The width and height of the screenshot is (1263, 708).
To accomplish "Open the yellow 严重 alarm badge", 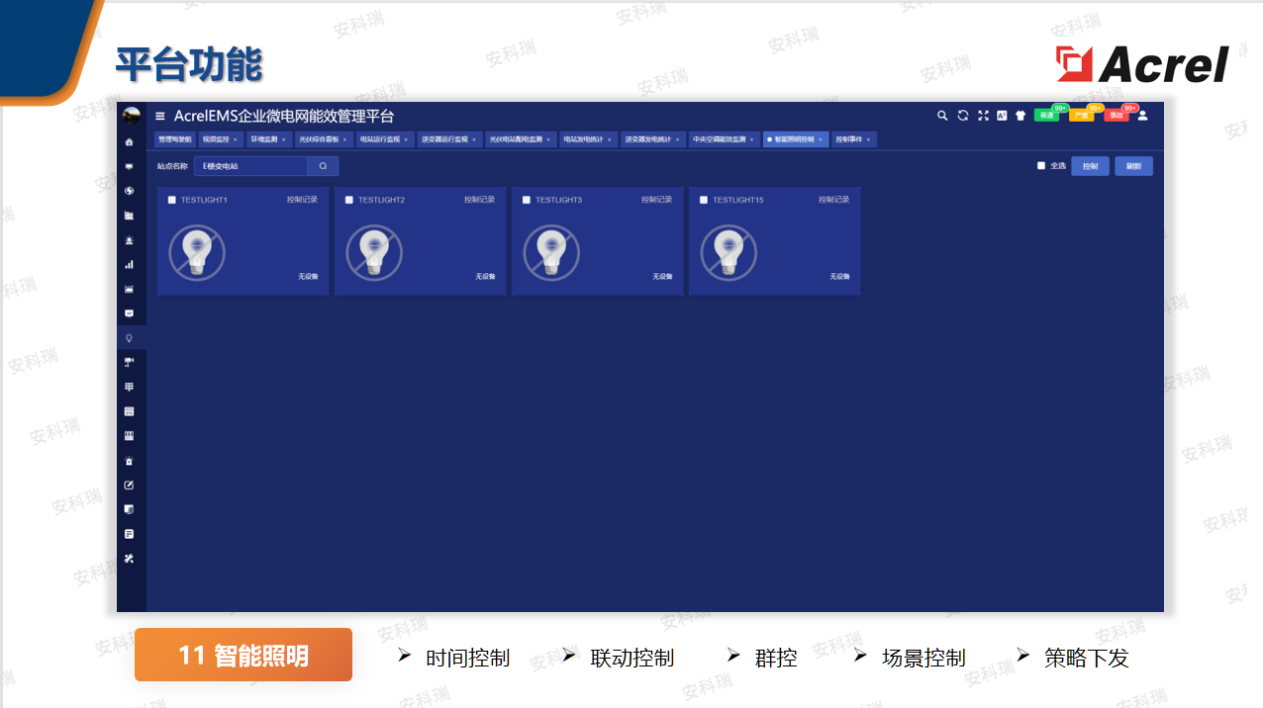I will tap(1082, 116).
